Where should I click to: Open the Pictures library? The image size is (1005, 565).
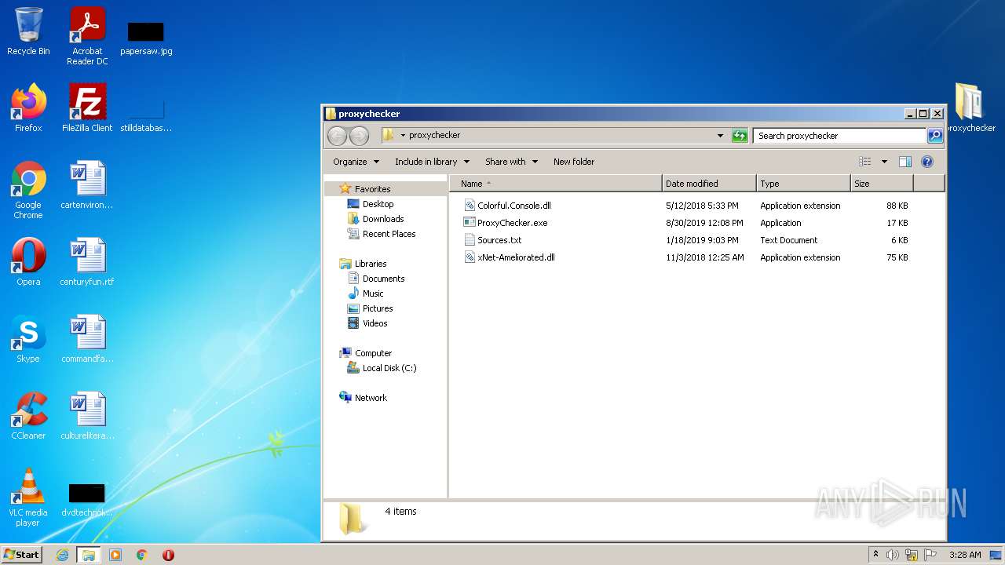(x=378, y=308)
